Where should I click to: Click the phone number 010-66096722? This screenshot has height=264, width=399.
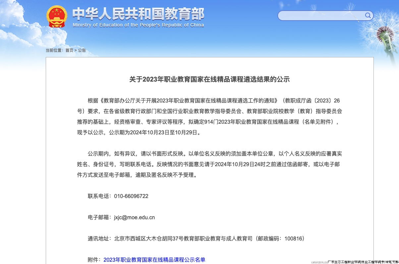click(131, 196)
